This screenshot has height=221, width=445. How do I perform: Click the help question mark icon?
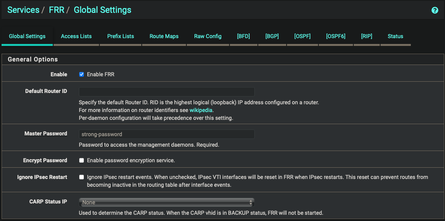[x=435, y=11]
